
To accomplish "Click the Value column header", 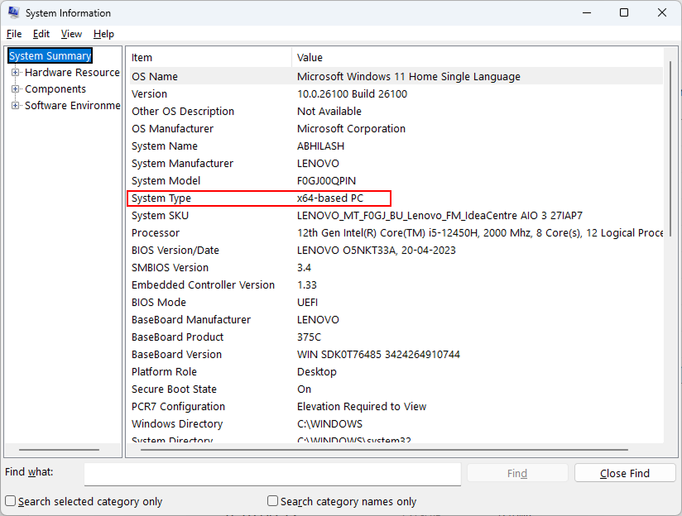I will point(478,57).
